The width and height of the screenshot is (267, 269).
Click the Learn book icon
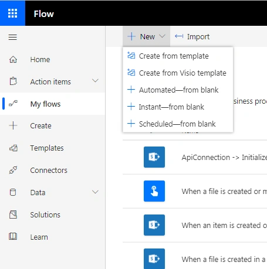click(x=13, y=237)
